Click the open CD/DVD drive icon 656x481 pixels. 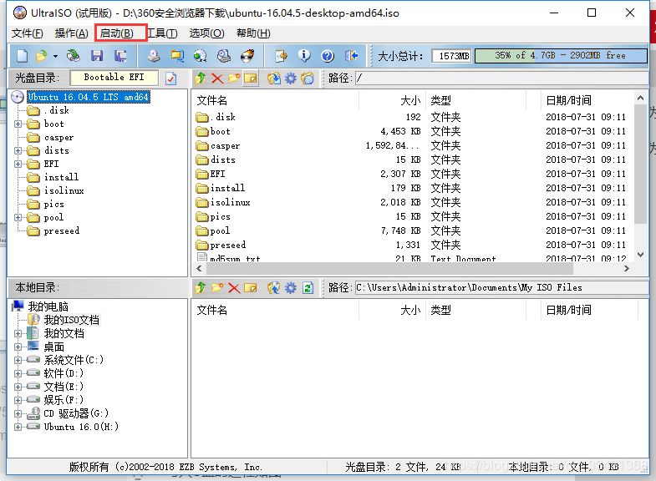pyautogui.click(x=74, y=56)
